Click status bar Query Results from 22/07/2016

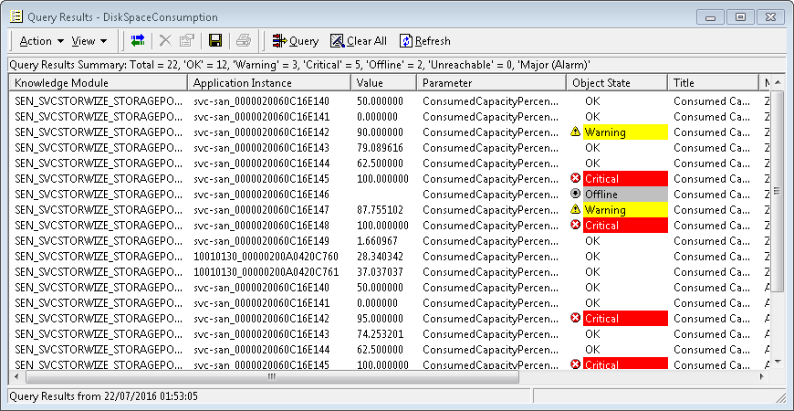pos(104,395)
